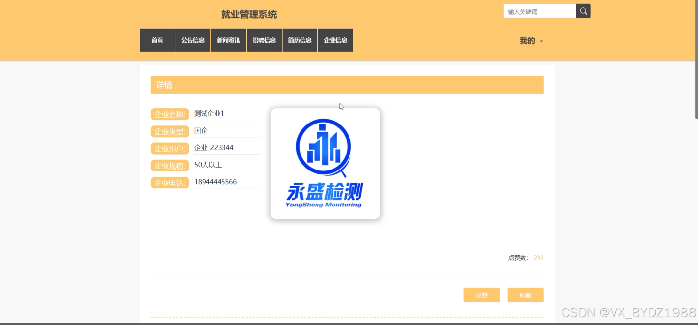Expand the 我的 dropdown menu

pos(531,41)
